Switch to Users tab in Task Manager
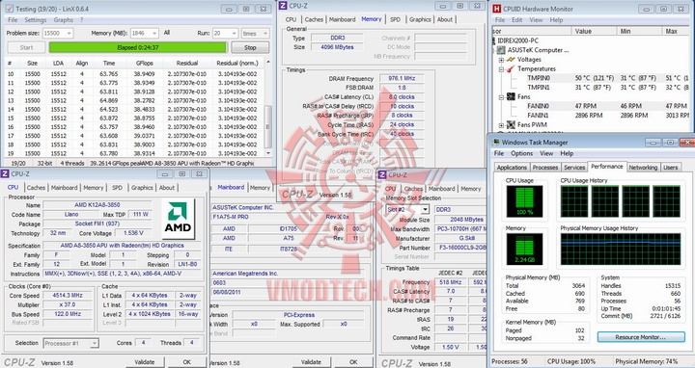This screenshot has width=695, height=368. (x=670, y=168)
